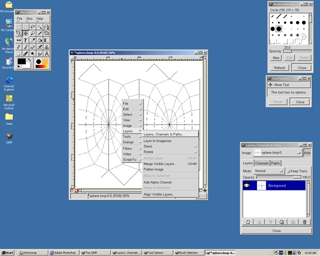
Task: Select the Intelligent Scissors tool
Action: pos(19,33)
